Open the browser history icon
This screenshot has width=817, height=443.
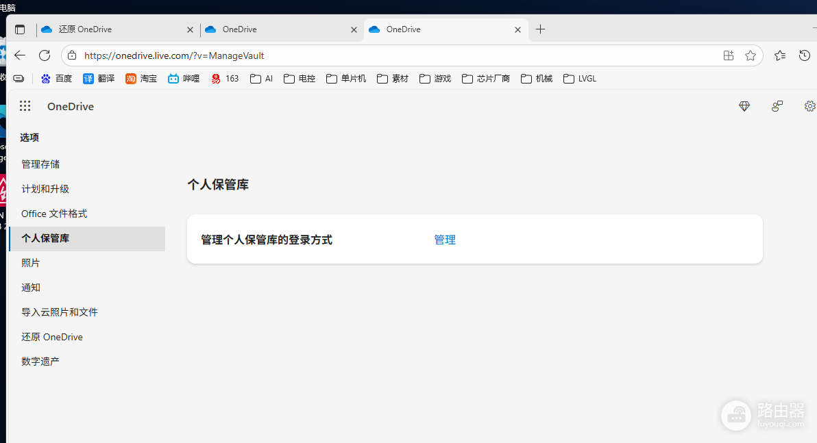[x=805, y=55]
